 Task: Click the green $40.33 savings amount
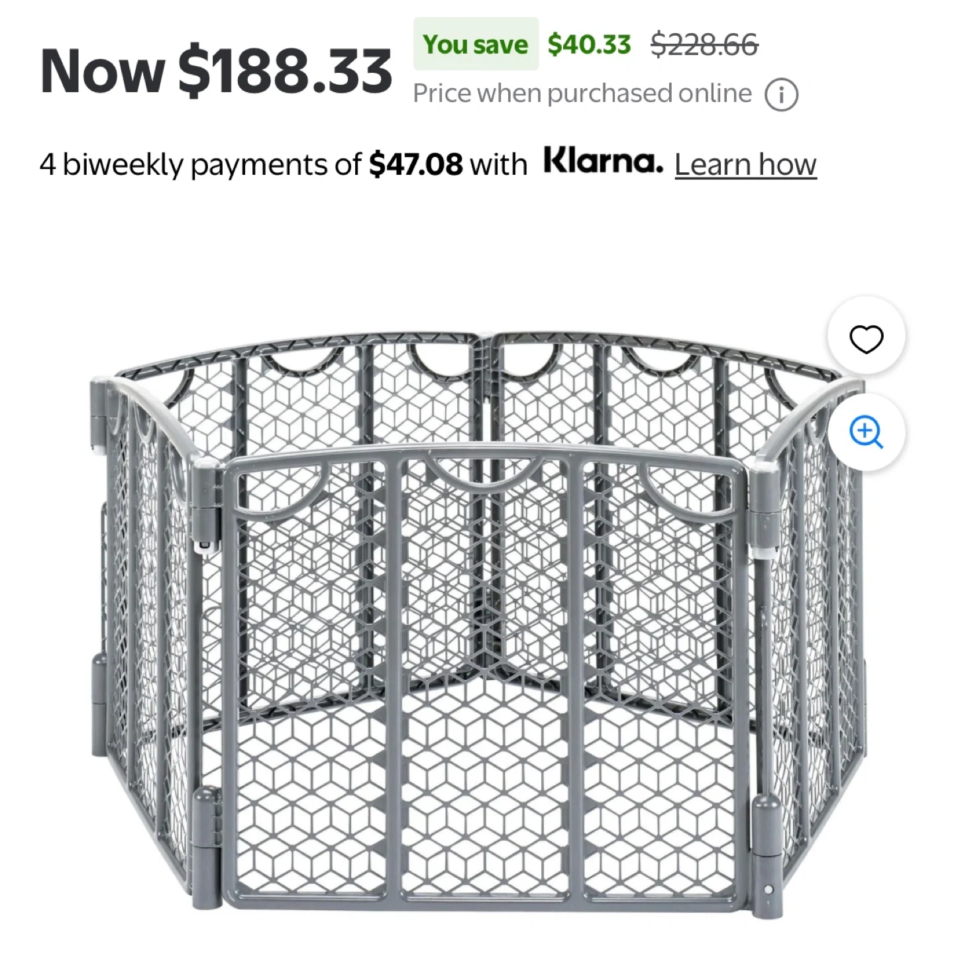[x=589, y=44]
